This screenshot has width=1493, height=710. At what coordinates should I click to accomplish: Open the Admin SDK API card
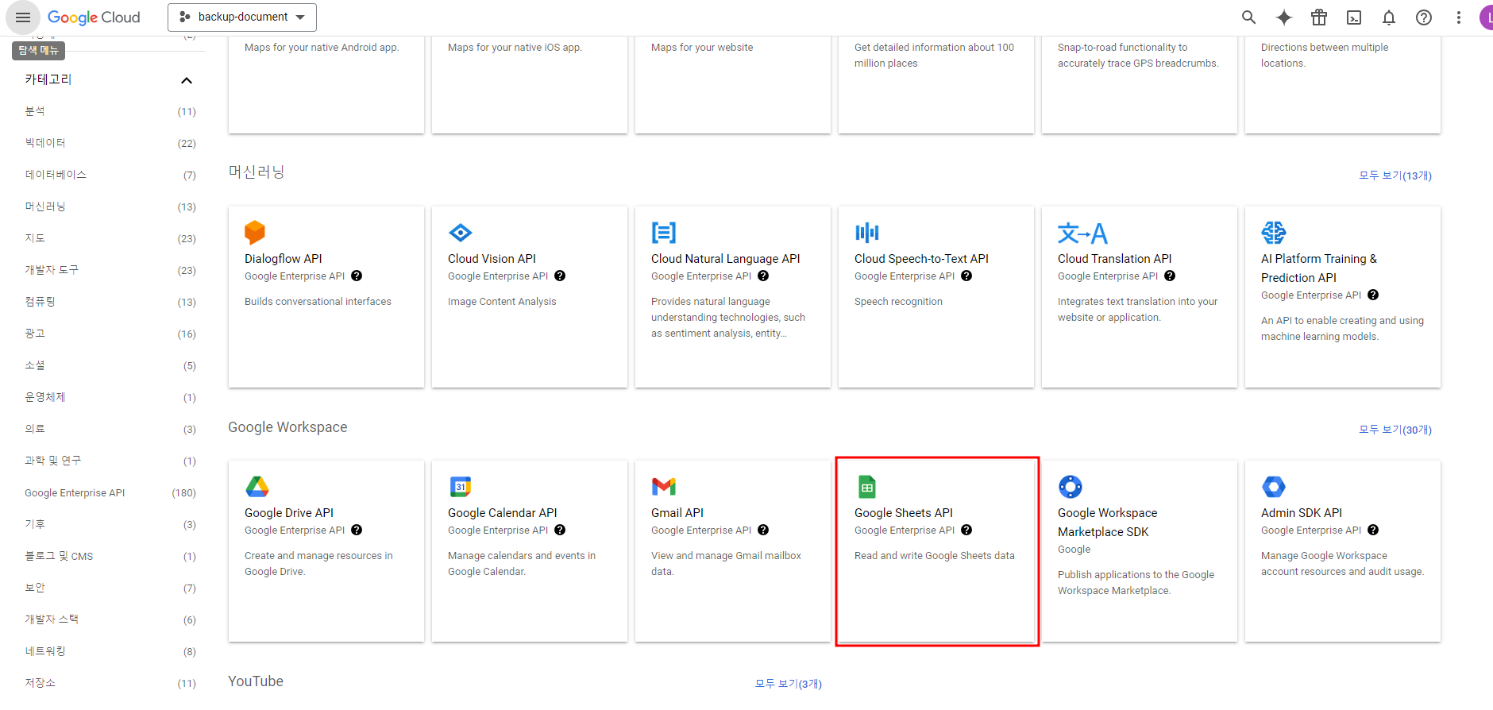(1343, 551)
